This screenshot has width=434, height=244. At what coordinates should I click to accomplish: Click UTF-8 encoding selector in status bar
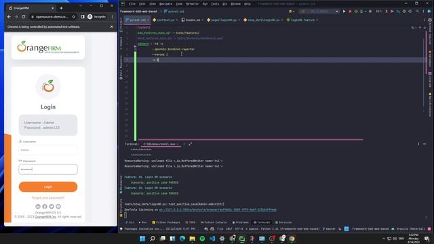[x=239, y=229]
